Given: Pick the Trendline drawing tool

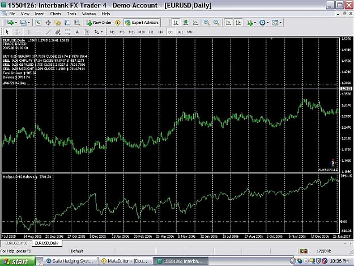Looking at the screenshot, I should click(48, 32).
